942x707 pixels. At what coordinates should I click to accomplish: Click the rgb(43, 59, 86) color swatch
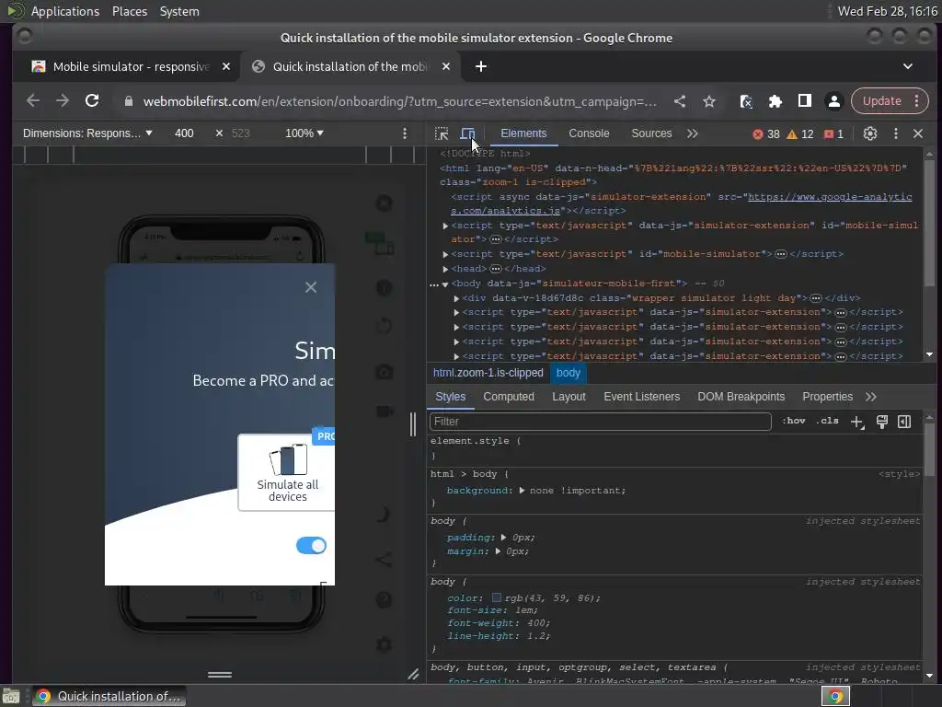point(497,597)
